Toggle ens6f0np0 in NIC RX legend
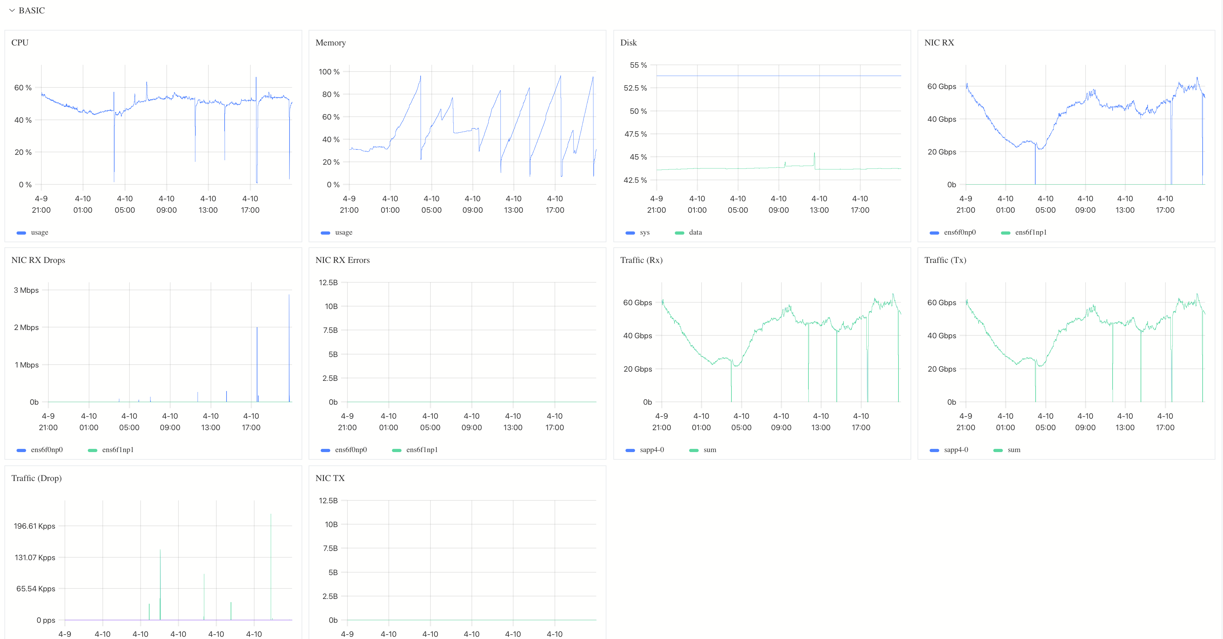Viewport: 1223px width, 639px height. coord(959,232)
